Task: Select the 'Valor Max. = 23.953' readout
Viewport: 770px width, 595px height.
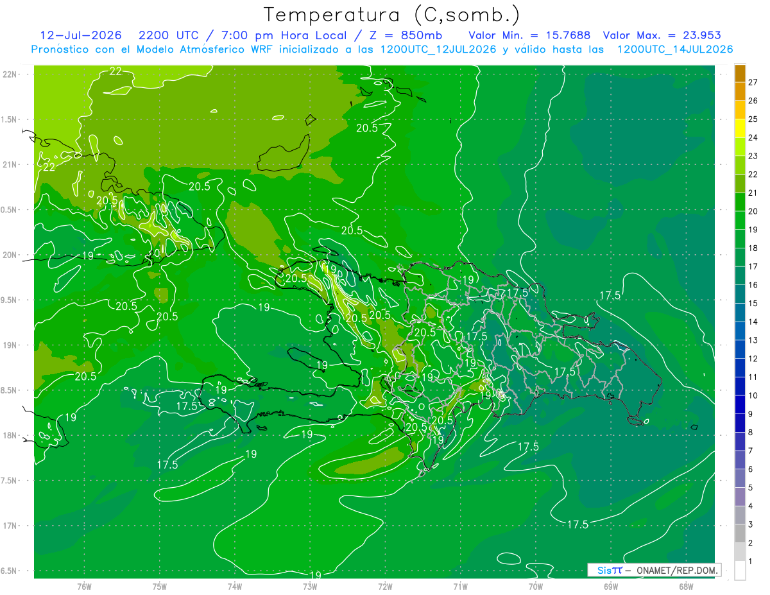Action: (x=662, y=35)
